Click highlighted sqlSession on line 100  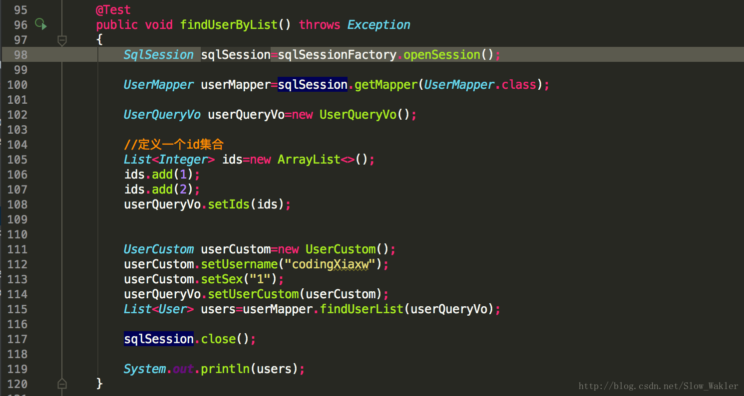click(x=313, y=85)
